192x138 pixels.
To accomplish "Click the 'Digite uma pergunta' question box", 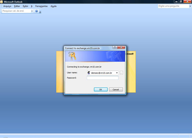I will (173, 6).
